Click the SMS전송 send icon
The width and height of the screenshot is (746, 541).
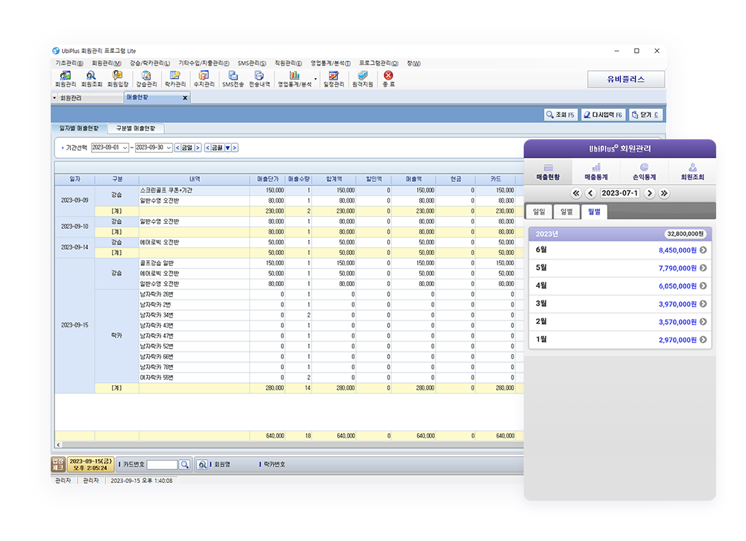point(233,79)
